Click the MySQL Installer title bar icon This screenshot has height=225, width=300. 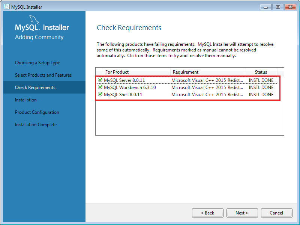(6, 7)
